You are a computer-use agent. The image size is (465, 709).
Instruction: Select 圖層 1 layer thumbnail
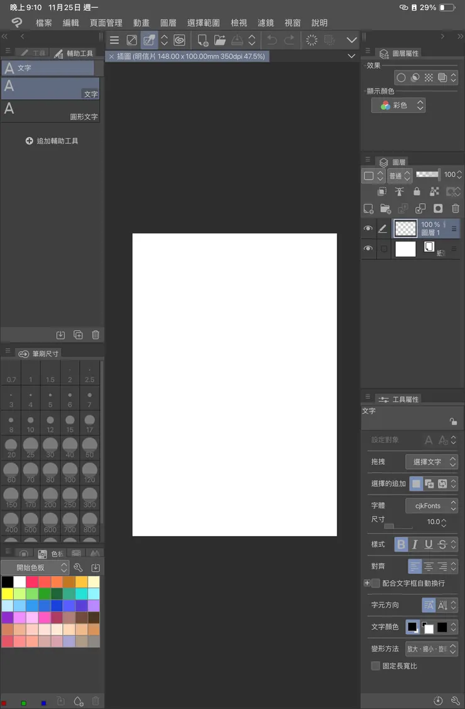[x=405, y=228]
